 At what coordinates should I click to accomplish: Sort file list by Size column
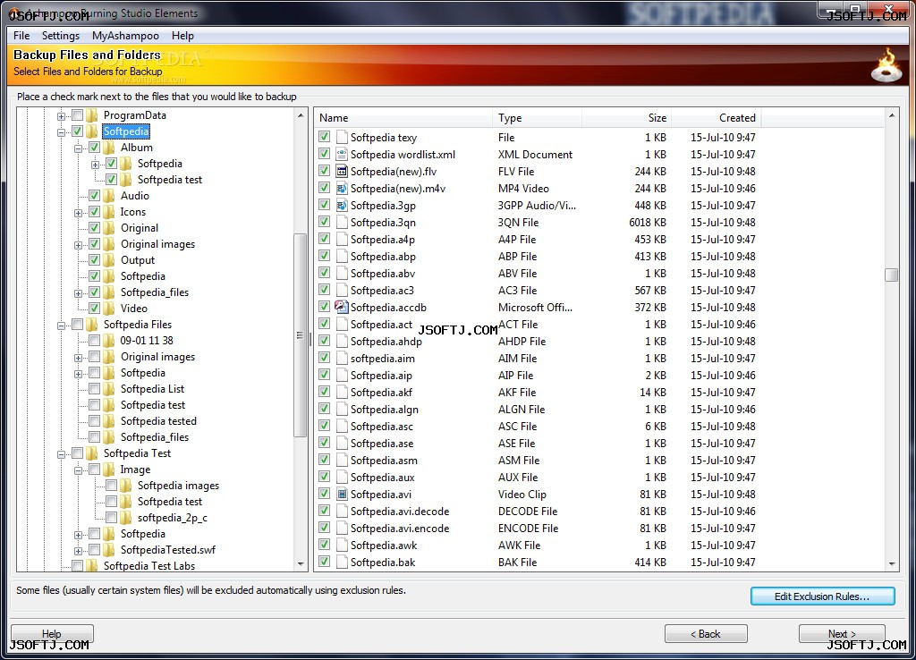tap(627, 118)
